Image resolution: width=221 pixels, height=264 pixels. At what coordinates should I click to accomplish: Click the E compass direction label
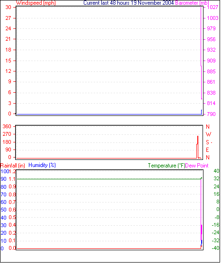pyautogui.click(x=207, y=150)
